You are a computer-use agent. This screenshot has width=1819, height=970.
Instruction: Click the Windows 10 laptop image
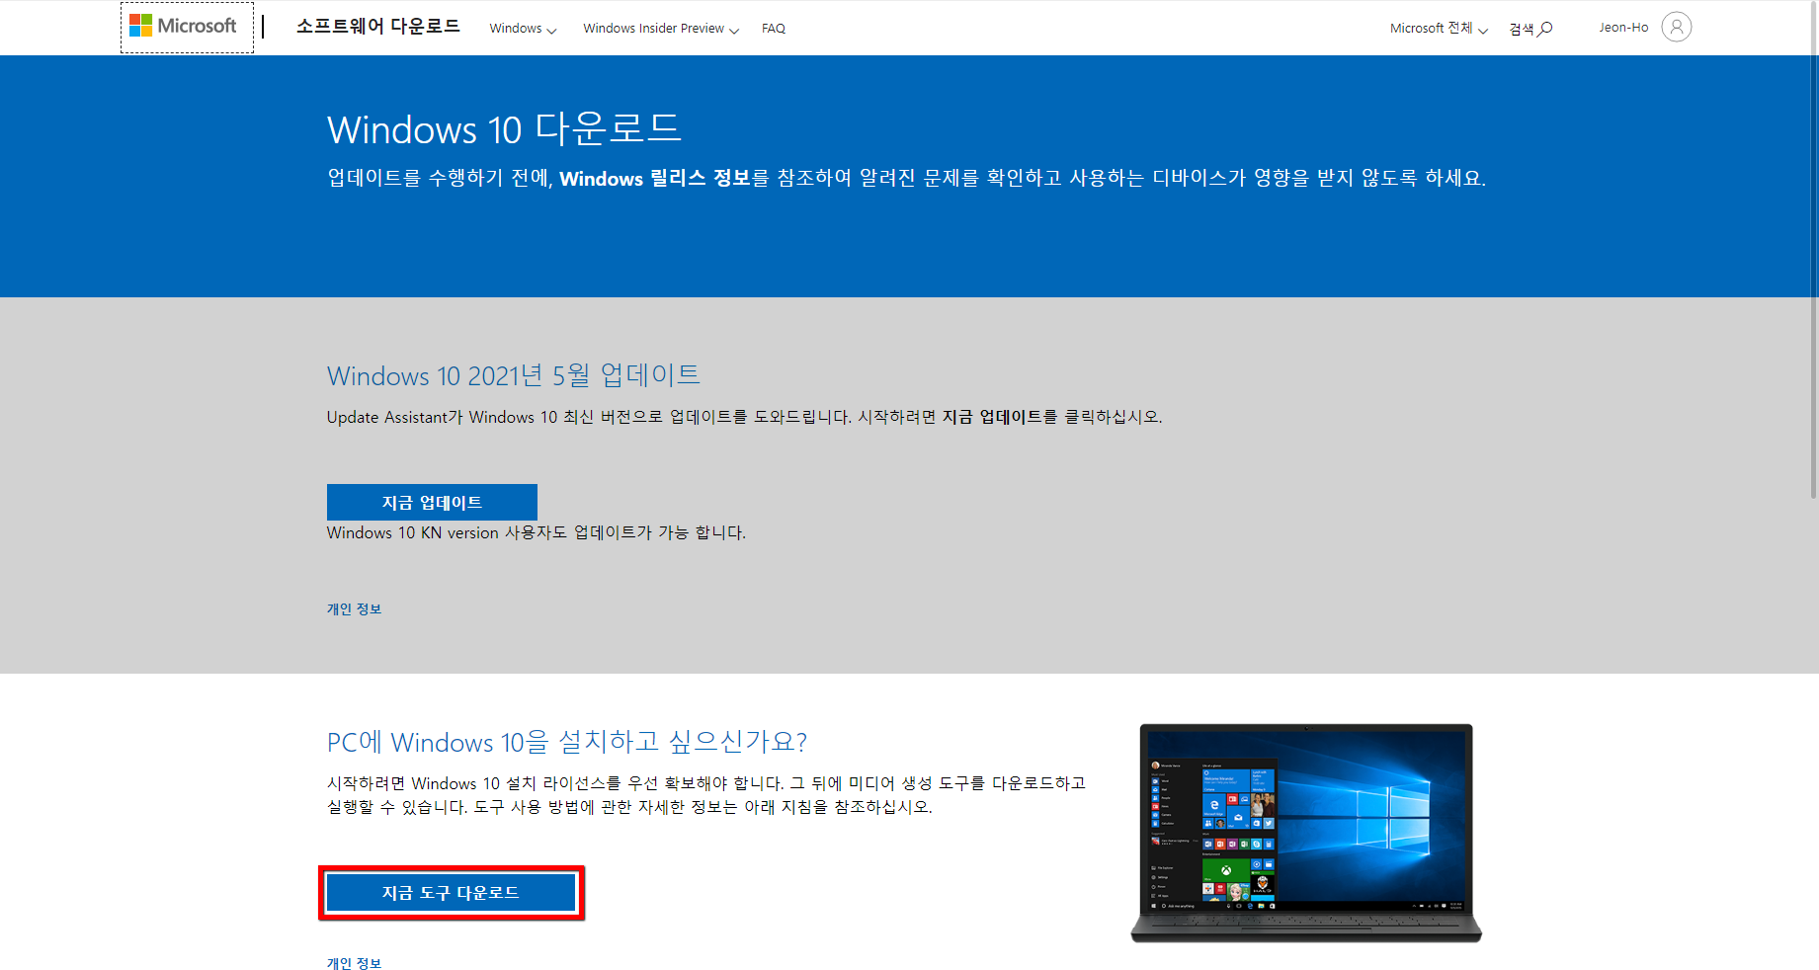[x=1306, y=833]
